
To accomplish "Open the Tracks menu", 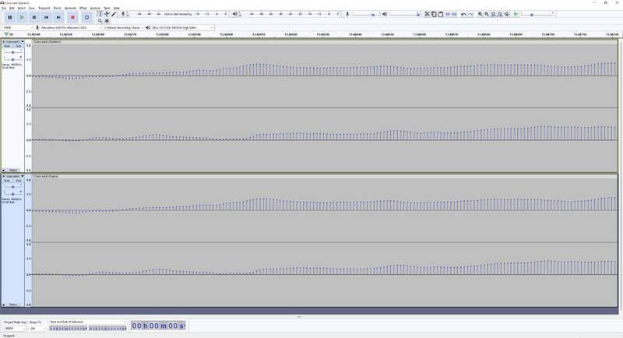I will click(x=57, y=8).
